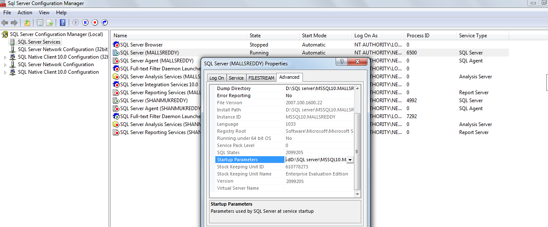This screenshot has height=227, width=548.
Task: Click the Stop Service red square icon
Action: click(95, 23)
